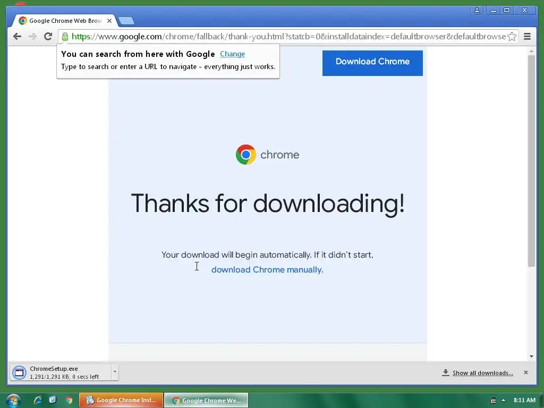The width and height of the screenshot is (544, 408).
Task: Click the second pinned taskbar icon after Internet Explorer
Action: pos(53,401)
